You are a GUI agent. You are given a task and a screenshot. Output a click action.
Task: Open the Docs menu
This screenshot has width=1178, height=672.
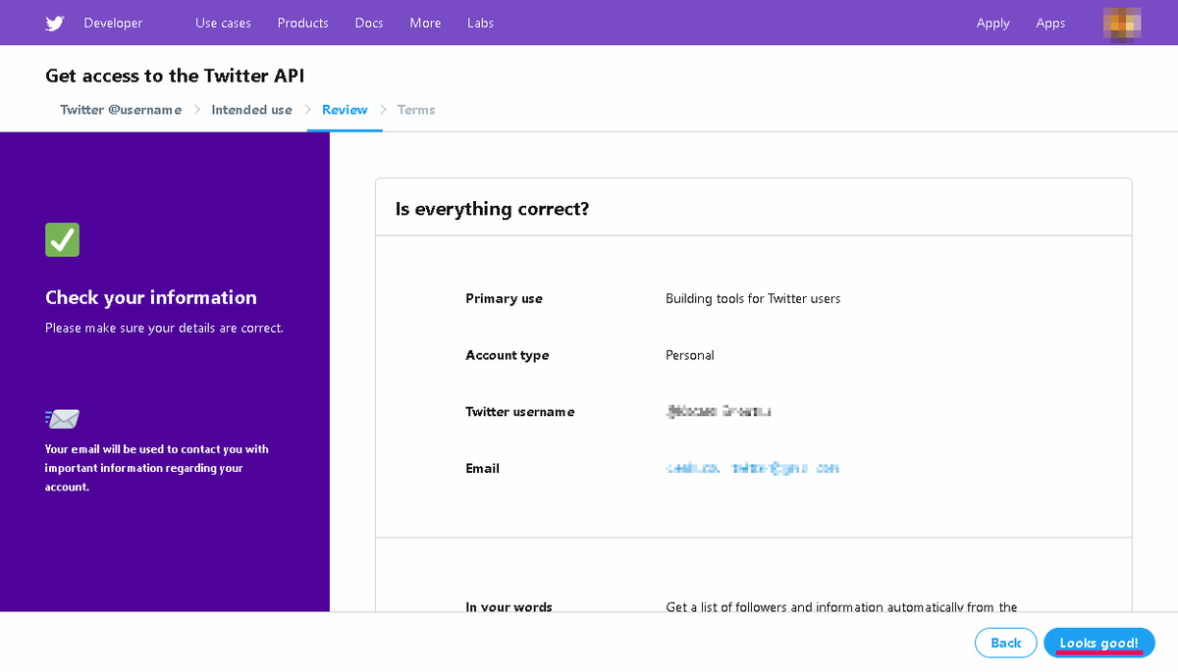point(369,24)
